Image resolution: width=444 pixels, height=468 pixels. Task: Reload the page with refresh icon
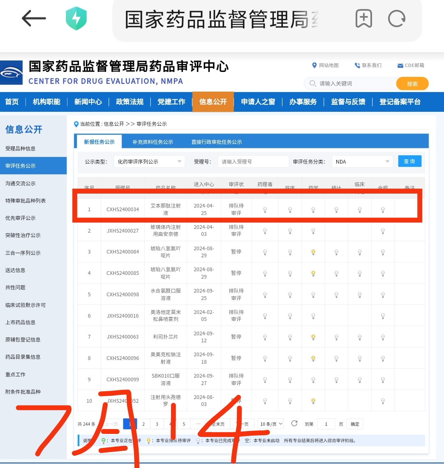(x=397, y=18)
